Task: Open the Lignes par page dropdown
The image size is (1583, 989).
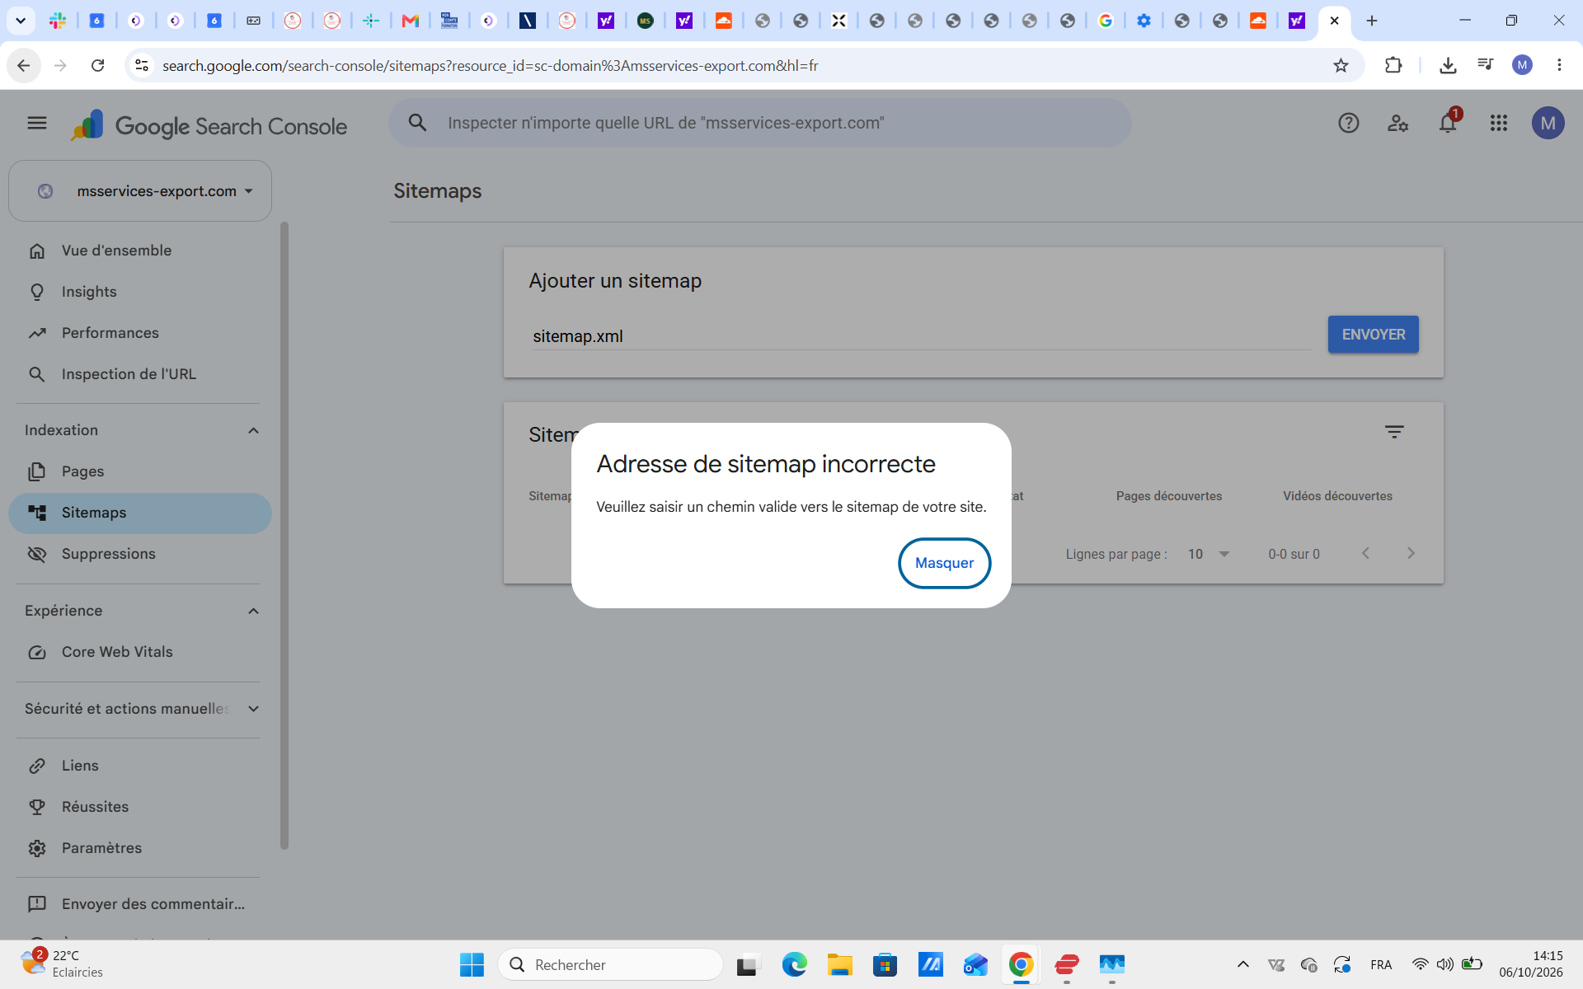Action: coord(1209,554)
